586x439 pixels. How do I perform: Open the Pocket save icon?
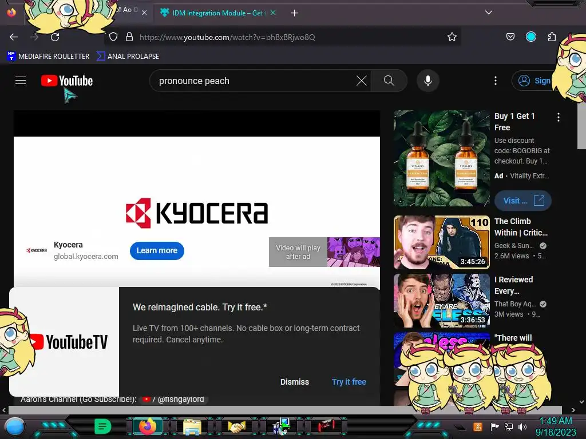click(x=510, y=37)
